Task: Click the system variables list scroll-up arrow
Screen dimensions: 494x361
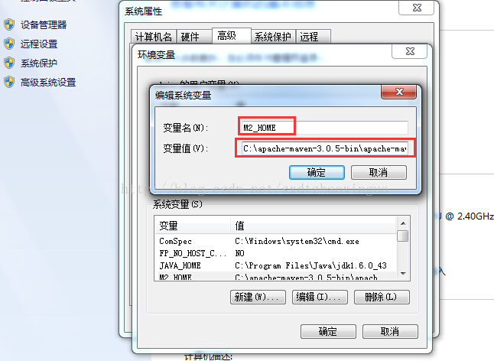Action: [x=403, y=223]
